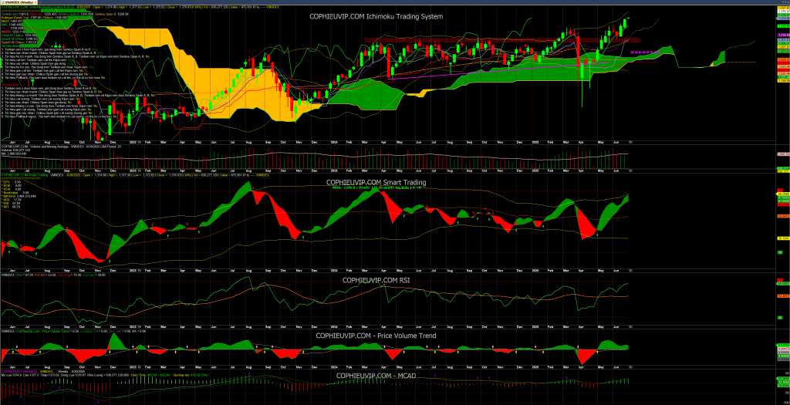The width and height of the screenshot is (790, 405).
Task: Click the green MA5 value label
Action: [12, 25]
